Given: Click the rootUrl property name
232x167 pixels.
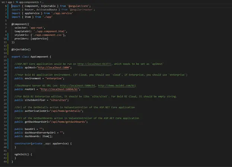Looking at the screenshot, I should click(30, 89).
